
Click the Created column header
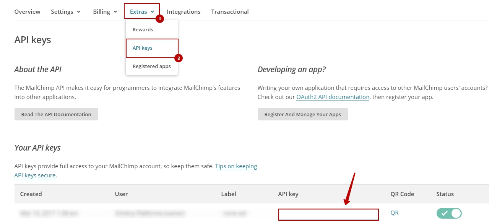31,194
